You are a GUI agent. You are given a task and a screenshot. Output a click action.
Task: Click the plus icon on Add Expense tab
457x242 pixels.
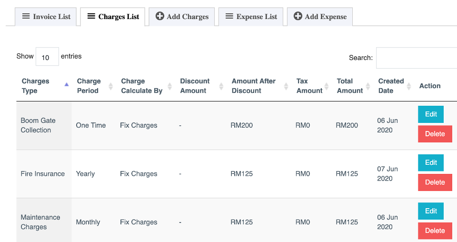click(x=298, y=16)
